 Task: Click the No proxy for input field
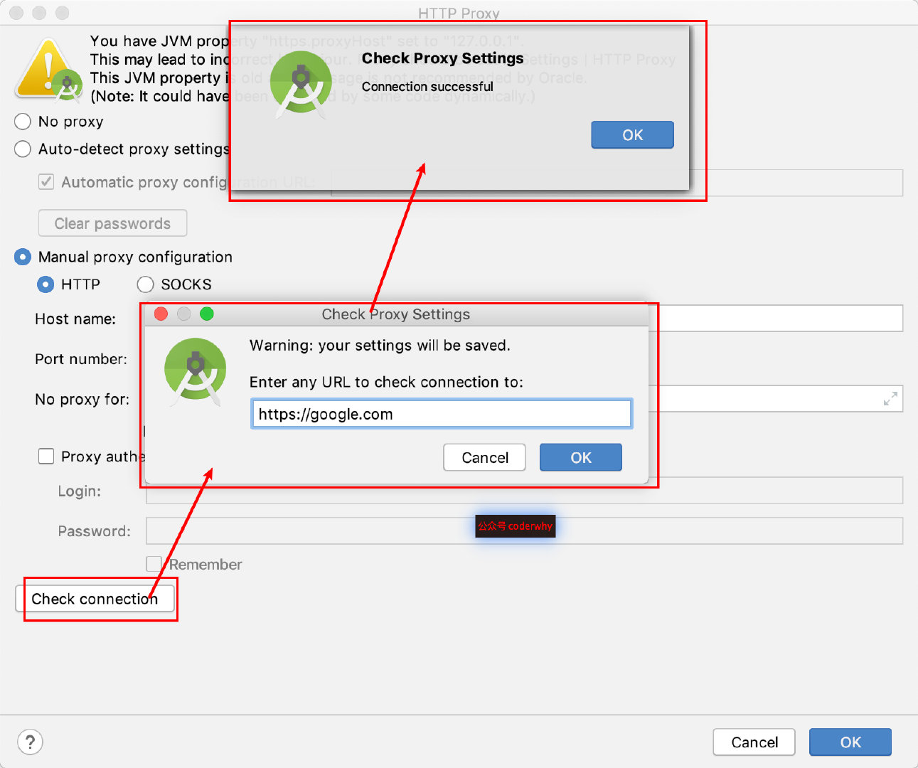click(776, 399)
